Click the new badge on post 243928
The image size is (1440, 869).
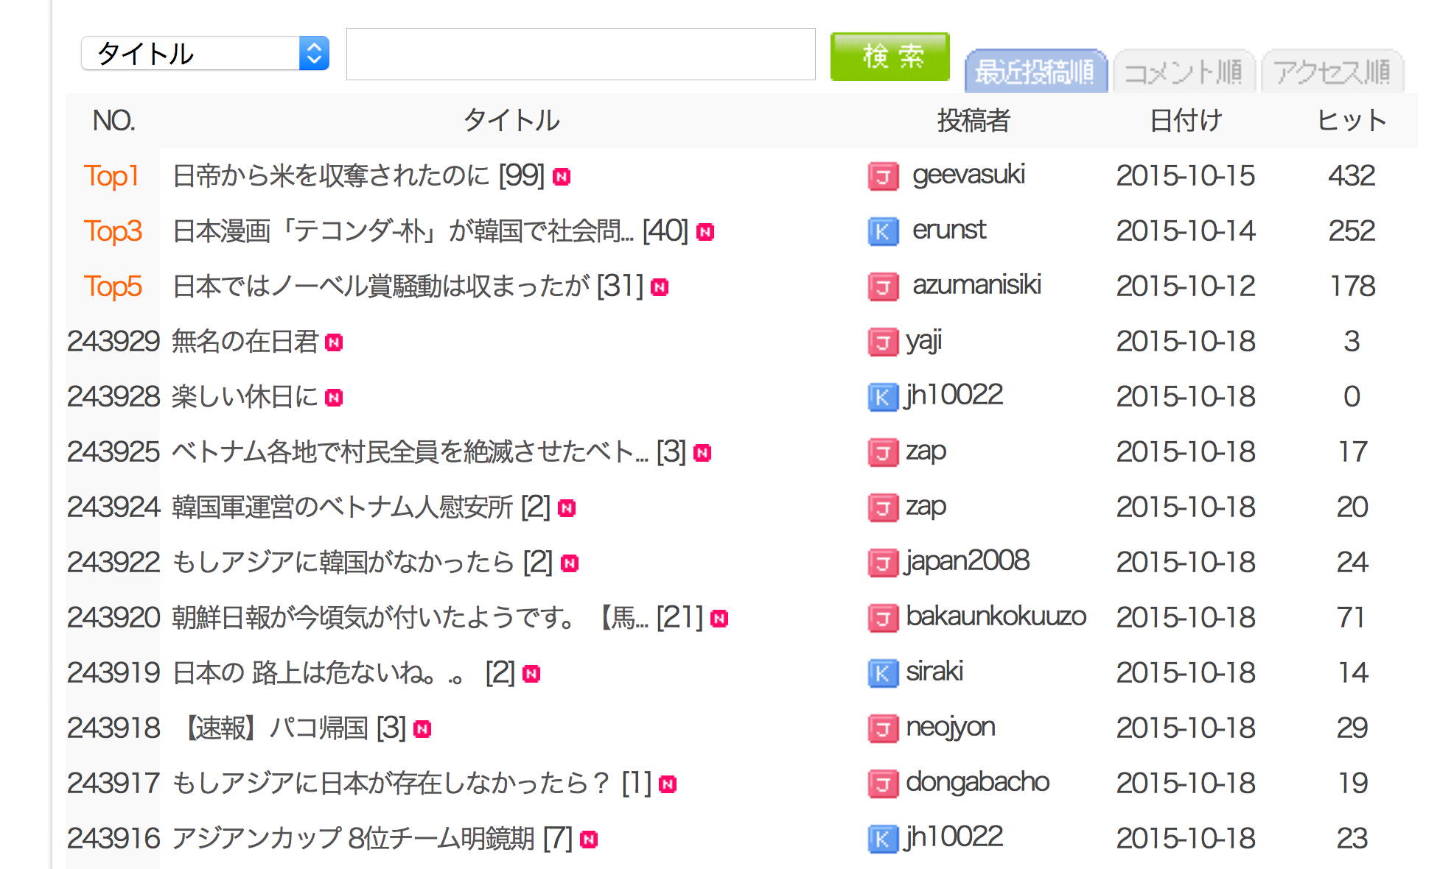coord(334,398)
